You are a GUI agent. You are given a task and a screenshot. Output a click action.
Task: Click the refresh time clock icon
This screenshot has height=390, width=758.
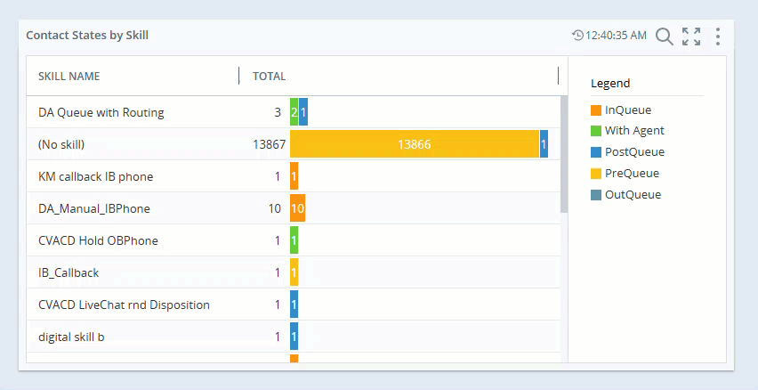578,36
